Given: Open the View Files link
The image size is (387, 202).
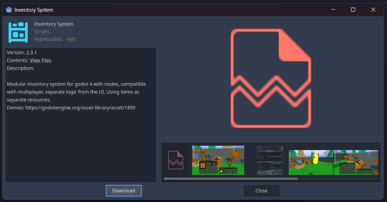Looking at the screenshot, I should (x=40, y=60).
